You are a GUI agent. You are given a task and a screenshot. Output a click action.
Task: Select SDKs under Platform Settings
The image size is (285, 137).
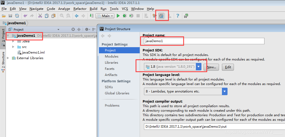point(109,87)
